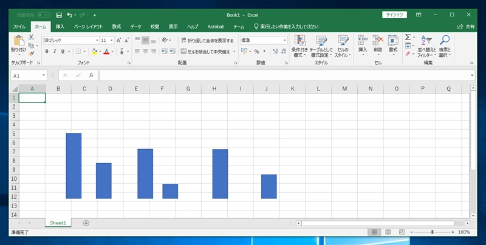Screen dimensions: 486x245
Task: Toggle Italic formatting
Action: pyautogui.click(x=55, y=52)
